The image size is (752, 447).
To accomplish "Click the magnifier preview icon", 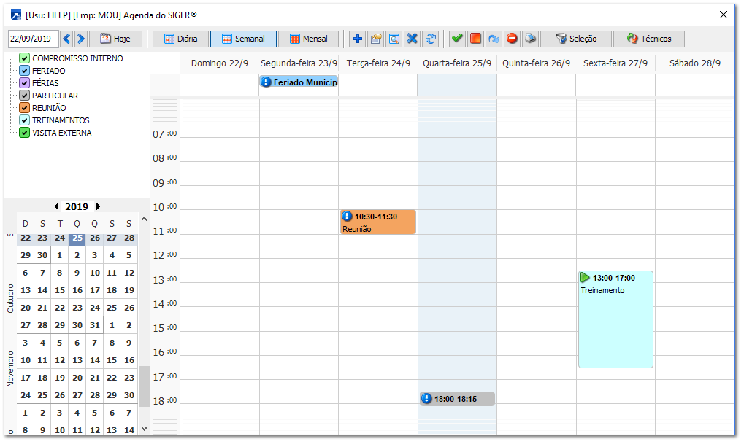I will tap(394, 39).
